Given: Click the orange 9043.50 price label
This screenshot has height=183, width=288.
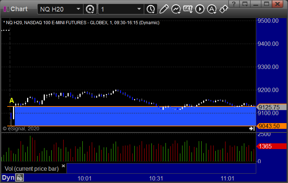Looking at the screenshot, I should tap(271, 126).
